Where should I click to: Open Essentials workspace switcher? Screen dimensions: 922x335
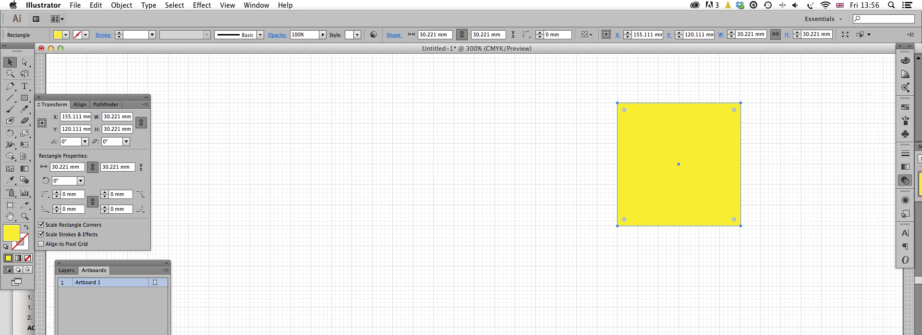[823, 19]
